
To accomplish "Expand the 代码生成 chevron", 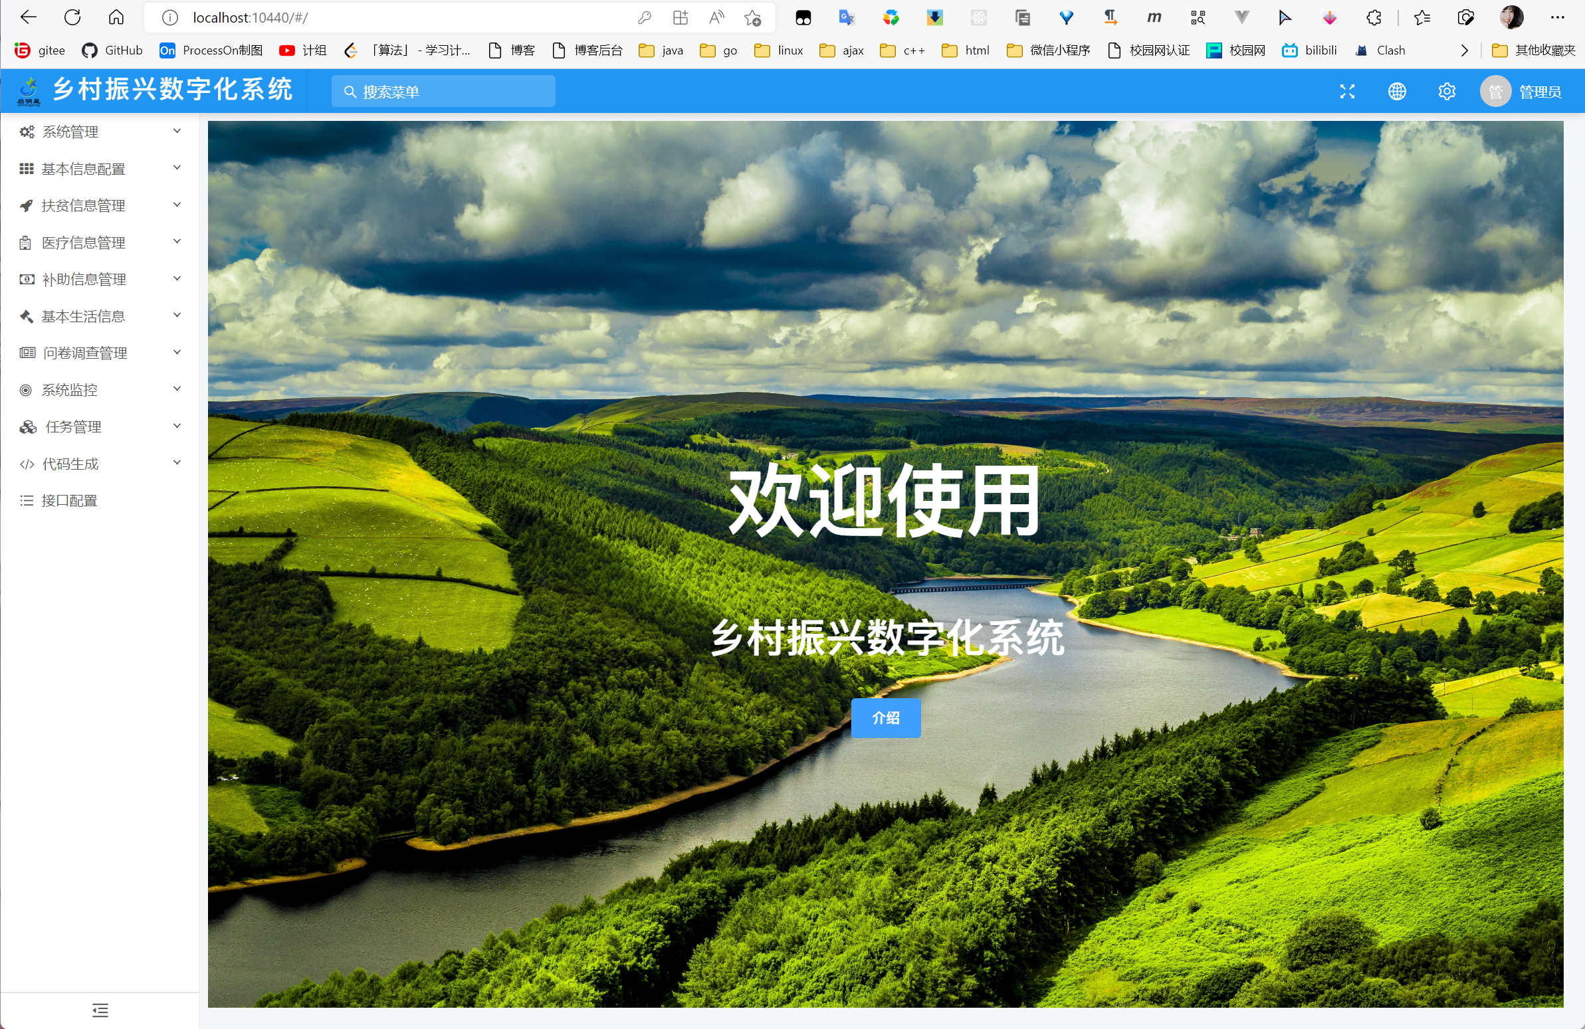I will pos(177,462).
